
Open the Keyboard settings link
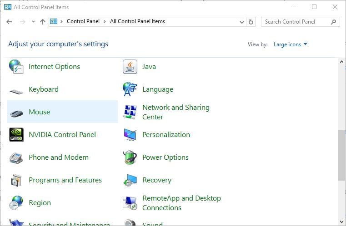click(44, 89)
